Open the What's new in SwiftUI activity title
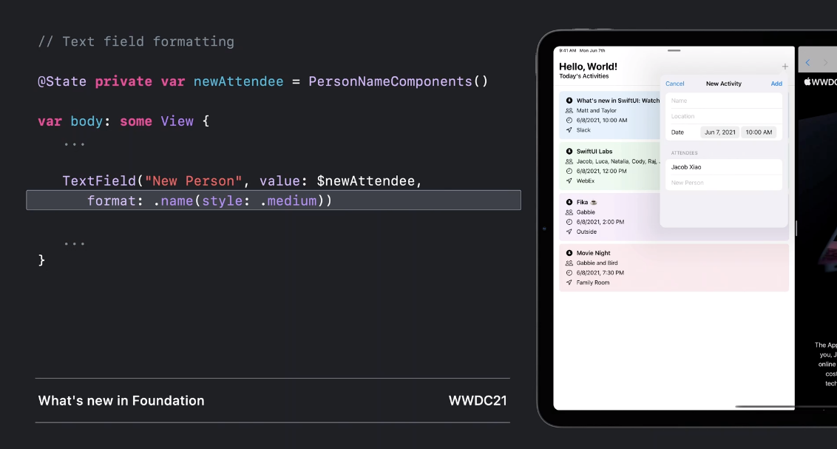 pos(617,101)
